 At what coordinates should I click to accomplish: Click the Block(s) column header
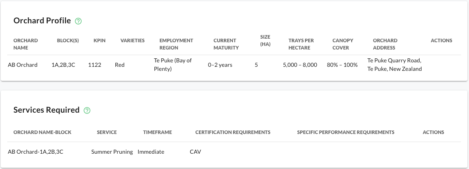point(68,41)
